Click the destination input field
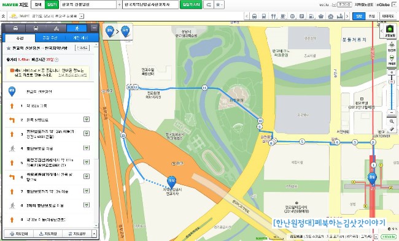Screen dimensions: 399x241 pos(150,4)
